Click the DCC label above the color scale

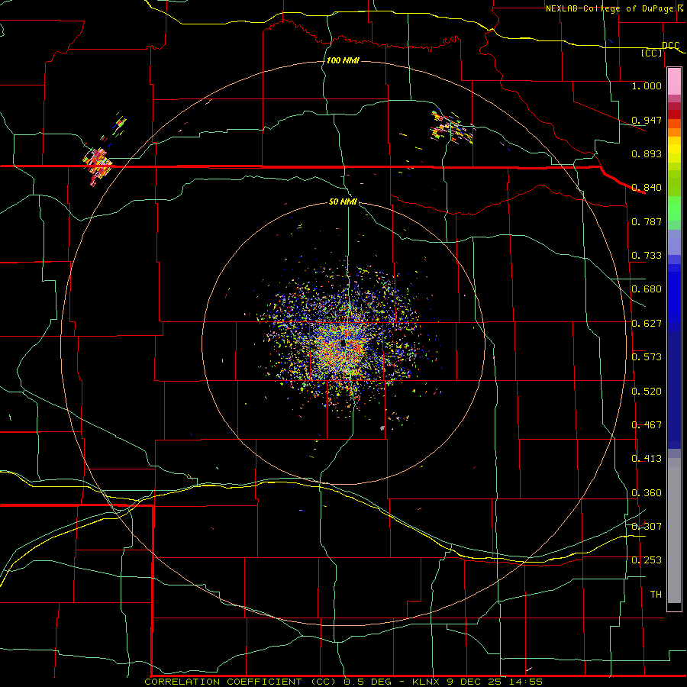click(x=670, y=45)
